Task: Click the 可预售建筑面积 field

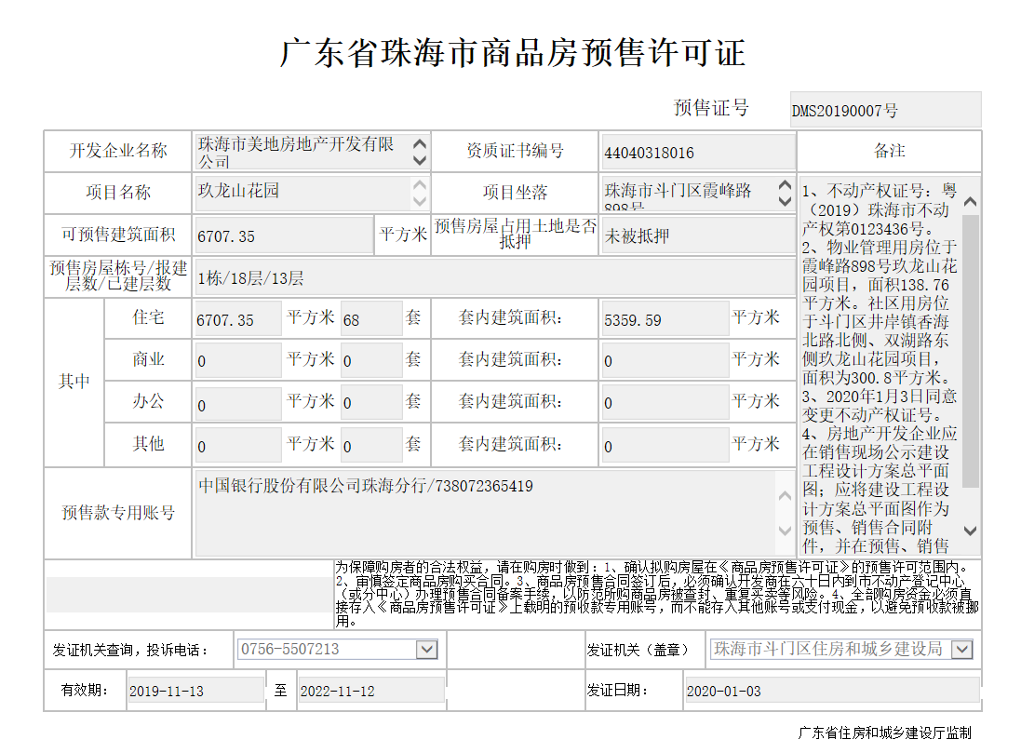Action: click(282, 235)
